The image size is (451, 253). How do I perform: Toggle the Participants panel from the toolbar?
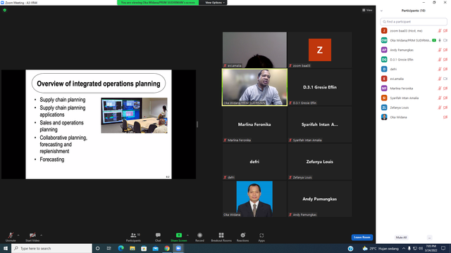click(x=133, y=237)
